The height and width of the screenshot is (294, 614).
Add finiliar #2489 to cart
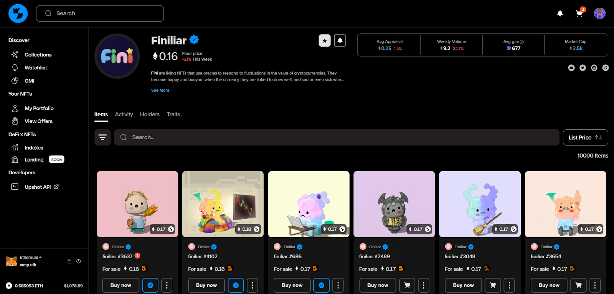point(407,286)
